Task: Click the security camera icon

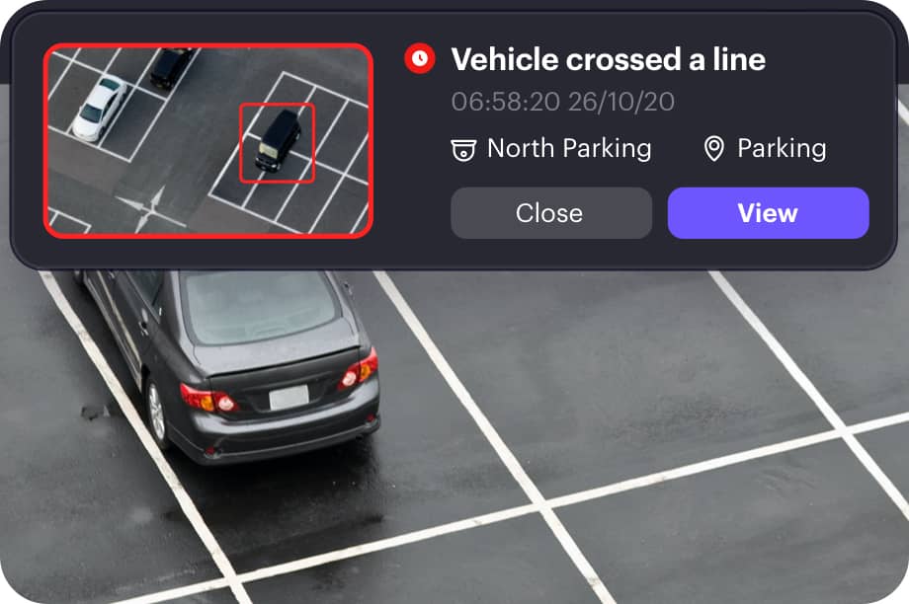Action: pos(463,149)
